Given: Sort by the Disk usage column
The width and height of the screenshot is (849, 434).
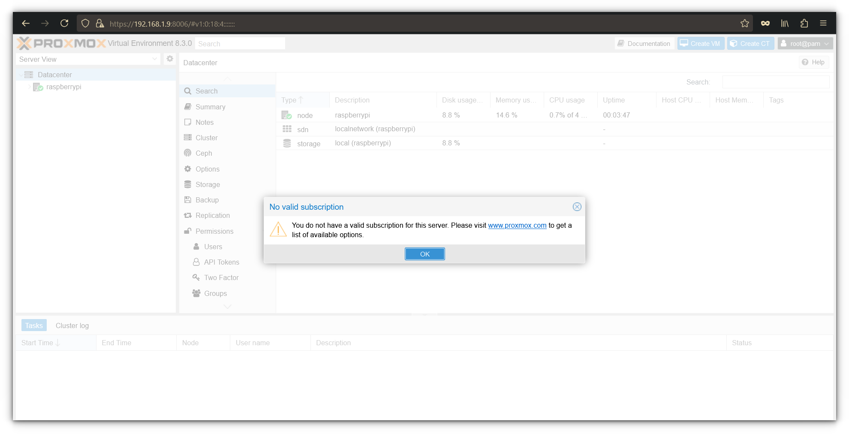Looking at the screenshot, I should click(464, 100).
